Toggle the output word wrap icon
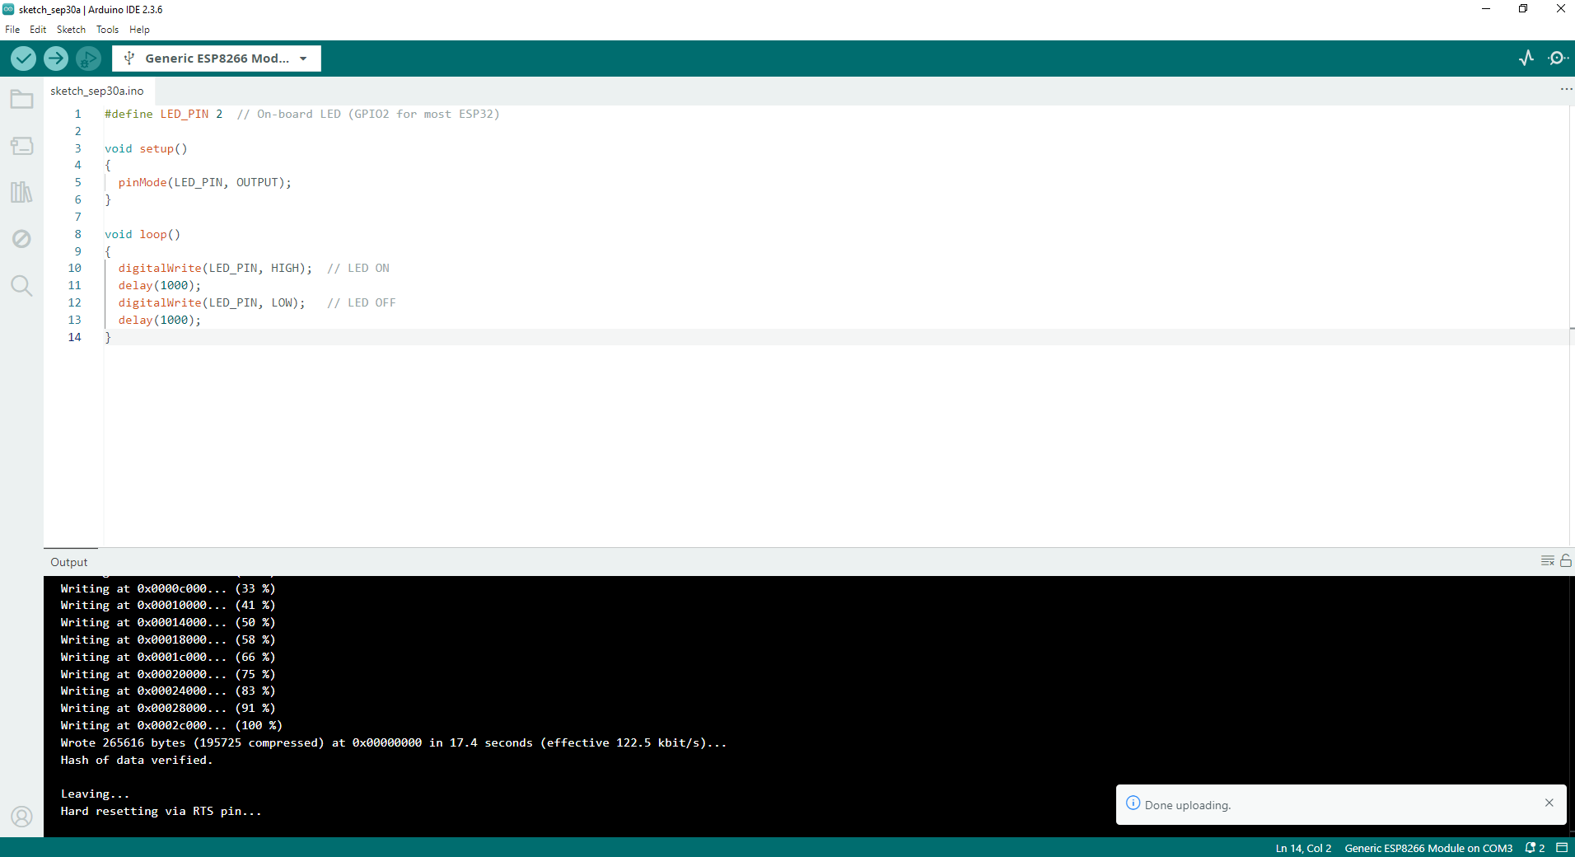Screen dimensions: 1575x857 (x=1547, y=561)
